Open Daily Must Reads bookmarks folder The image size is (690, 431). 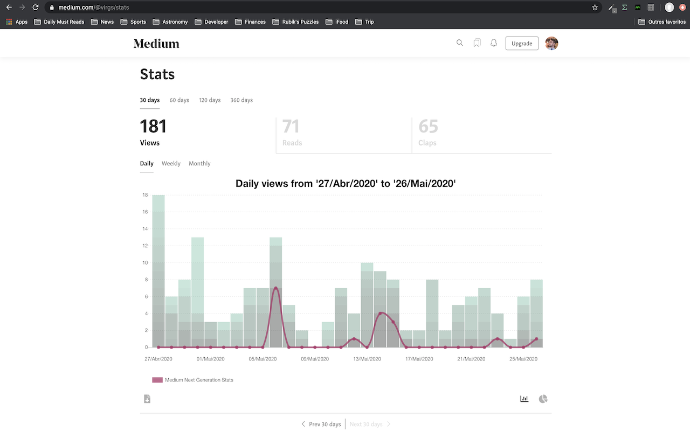coord(59,22)
